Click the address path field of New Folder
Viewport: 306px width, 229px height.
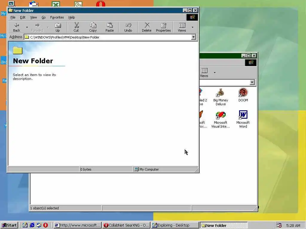(x=108, y=37)
